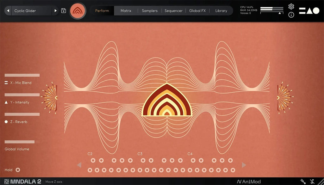This screenshot has height=185, width=324.
Task: Click the wrench tool icon in footer
Action: (303, 182)
